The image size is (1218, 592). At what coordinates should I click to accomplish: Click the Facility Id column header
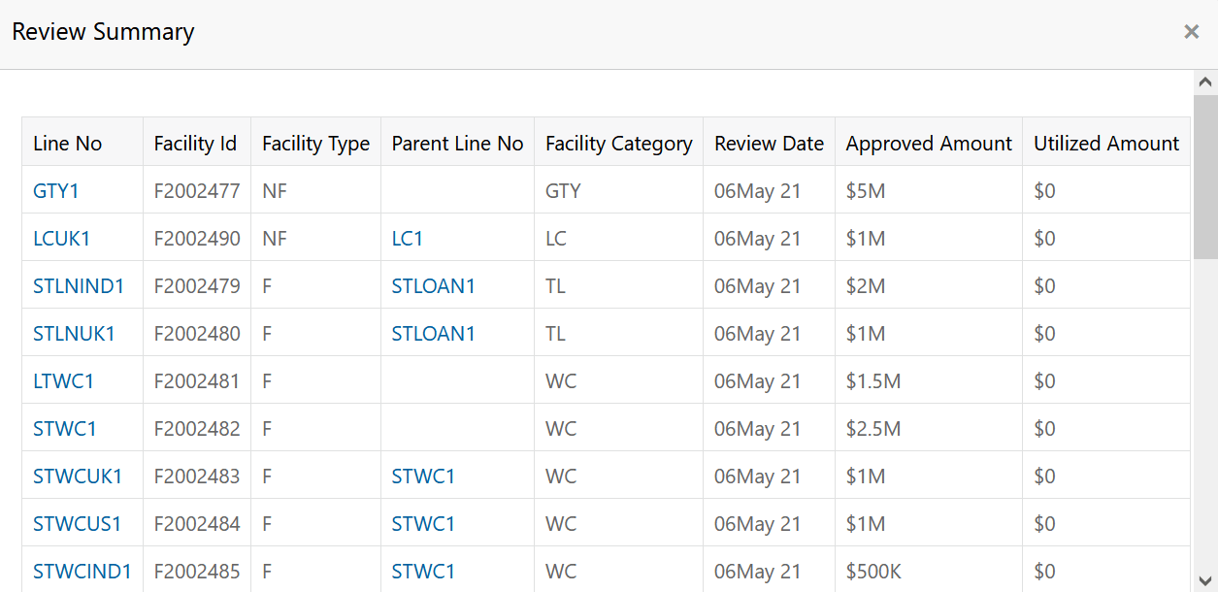tap(195, 144)
